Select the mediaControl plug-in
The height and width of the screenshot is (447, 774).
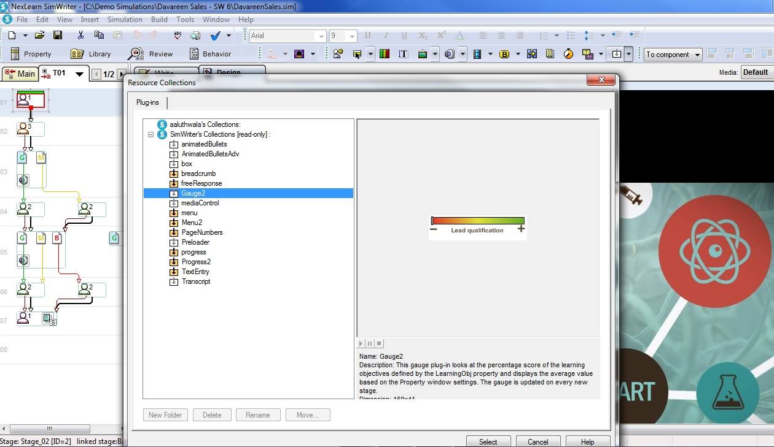click(200, 203)
